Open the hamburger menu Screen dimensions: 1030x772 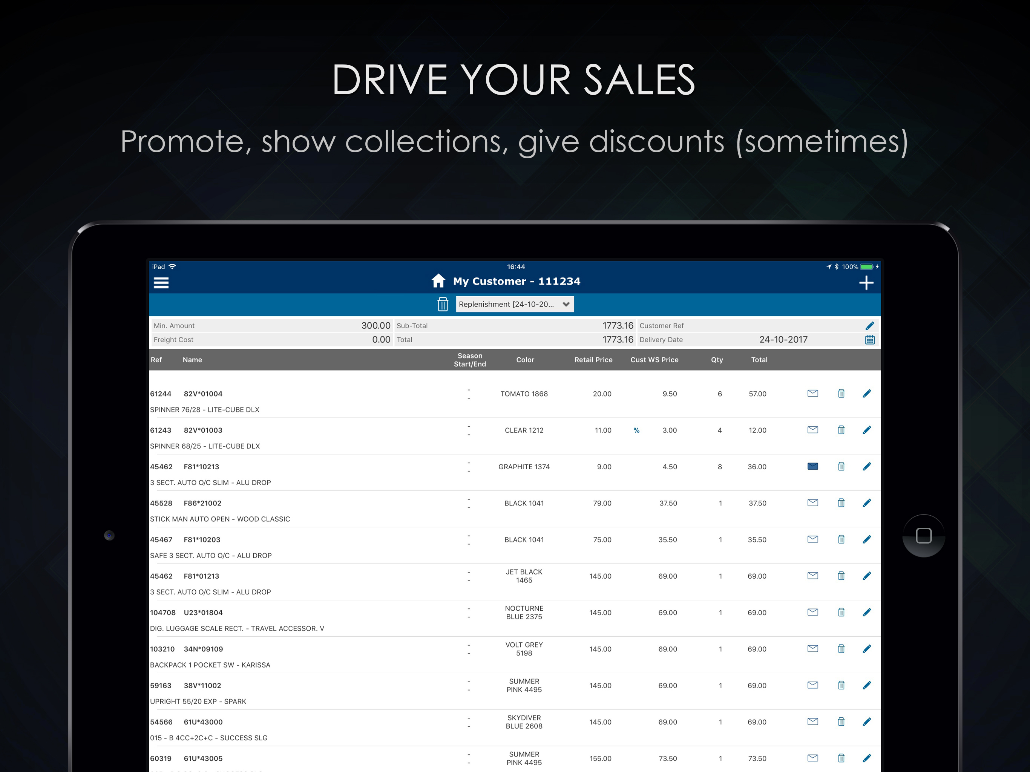161,283
